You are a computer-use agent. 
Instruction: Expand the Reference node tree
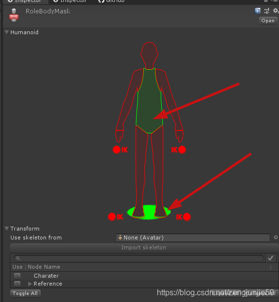click(30, 284)
